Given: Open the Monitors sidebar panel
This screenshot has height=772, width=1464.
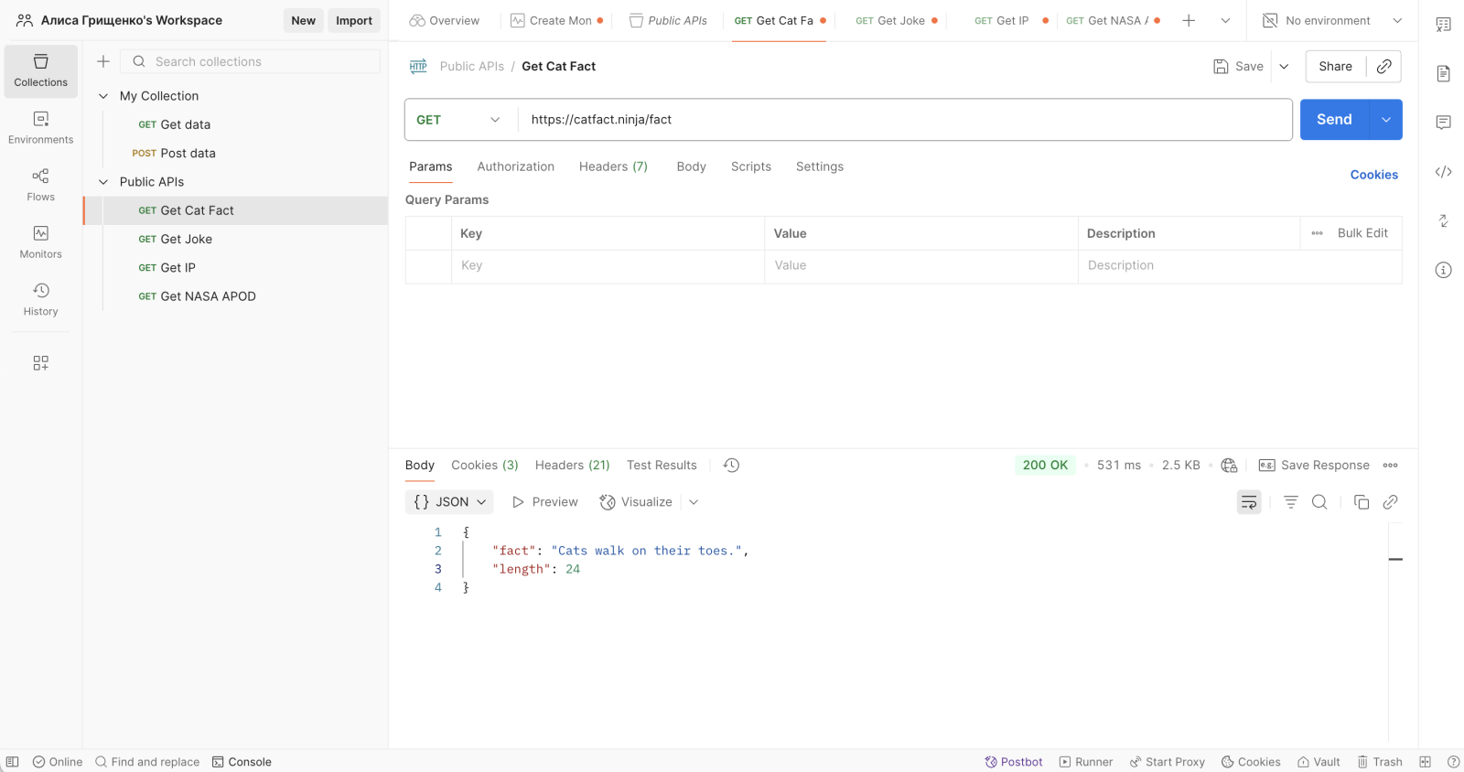Looking at the screenshot, I should click(x=40, y=242).
